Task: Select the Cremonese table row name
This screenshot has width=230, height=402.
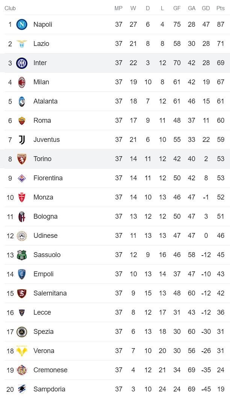Action: pos(50,370)
